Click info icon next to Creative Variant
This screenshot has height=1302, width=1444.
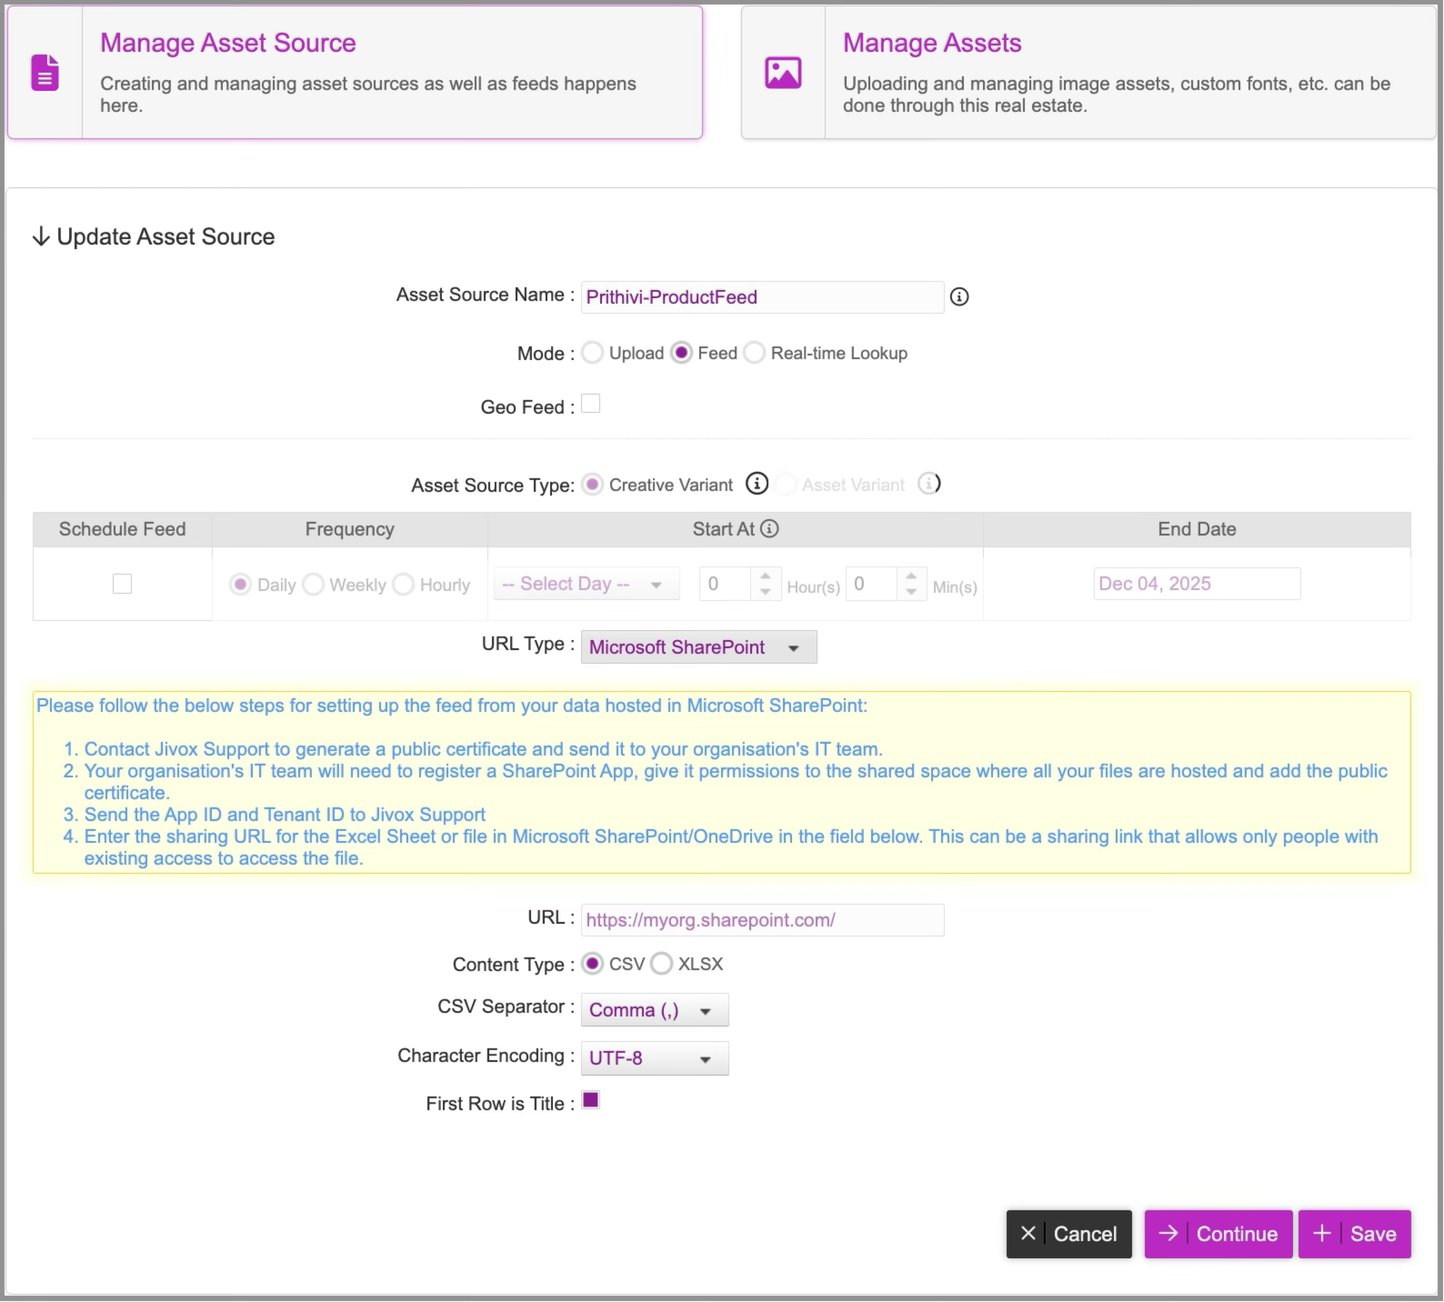(x=757, y=484)
